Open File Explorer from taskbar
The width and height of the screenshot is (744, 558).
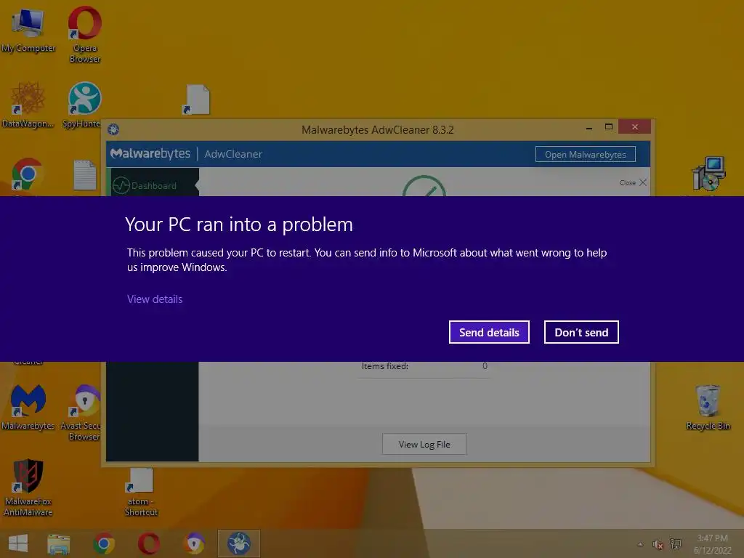click(58, 543)
